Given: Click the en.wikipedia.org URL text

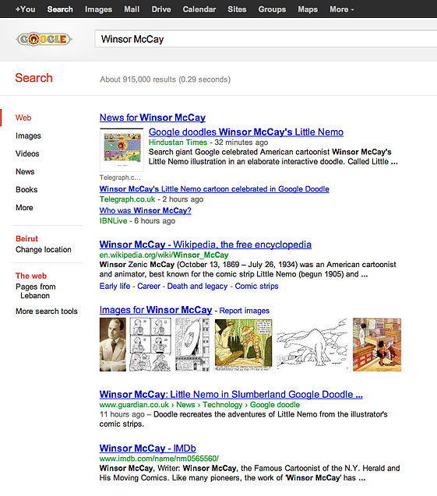Looking at the screenshot, I should point(164,255).
